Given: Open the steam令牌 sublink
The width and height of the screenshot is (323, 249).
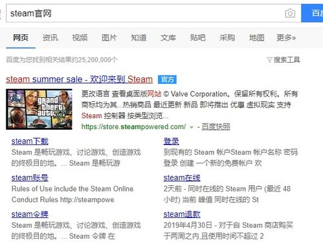Looking at the screenshot, I should 30,214.
